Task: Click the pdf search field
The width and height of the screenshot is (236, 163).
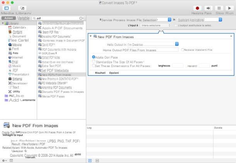Action: [58, 18]
